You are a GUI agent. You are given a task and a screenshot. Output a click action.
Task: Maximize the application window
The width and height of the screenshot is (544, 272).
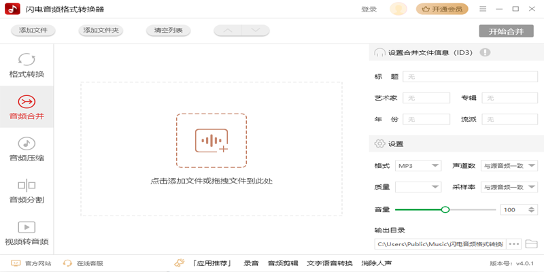click(515, 9)
